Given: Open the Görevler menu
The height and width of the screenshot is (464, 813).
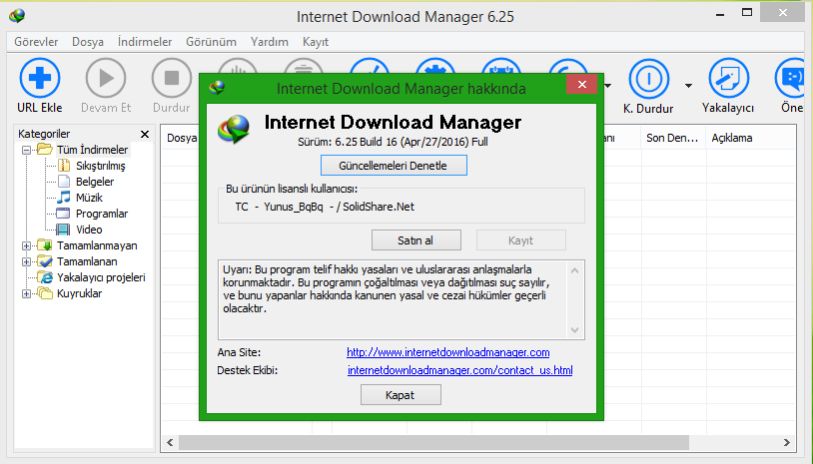Looking at the screenshot, I should pyautogui.click(x=36, y=42).
